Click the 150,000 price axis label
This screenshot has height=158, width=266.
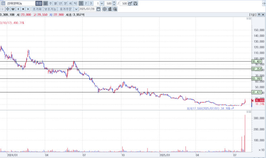pyautogui.click(x=259, y=30)
